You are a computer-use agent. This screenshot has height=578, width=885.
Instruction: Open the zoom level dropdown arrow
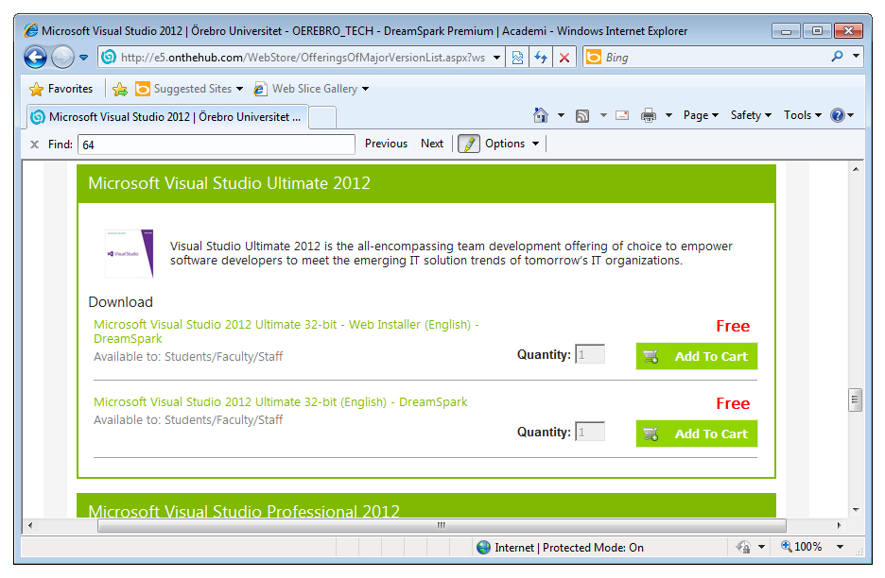tap(840, 547)
